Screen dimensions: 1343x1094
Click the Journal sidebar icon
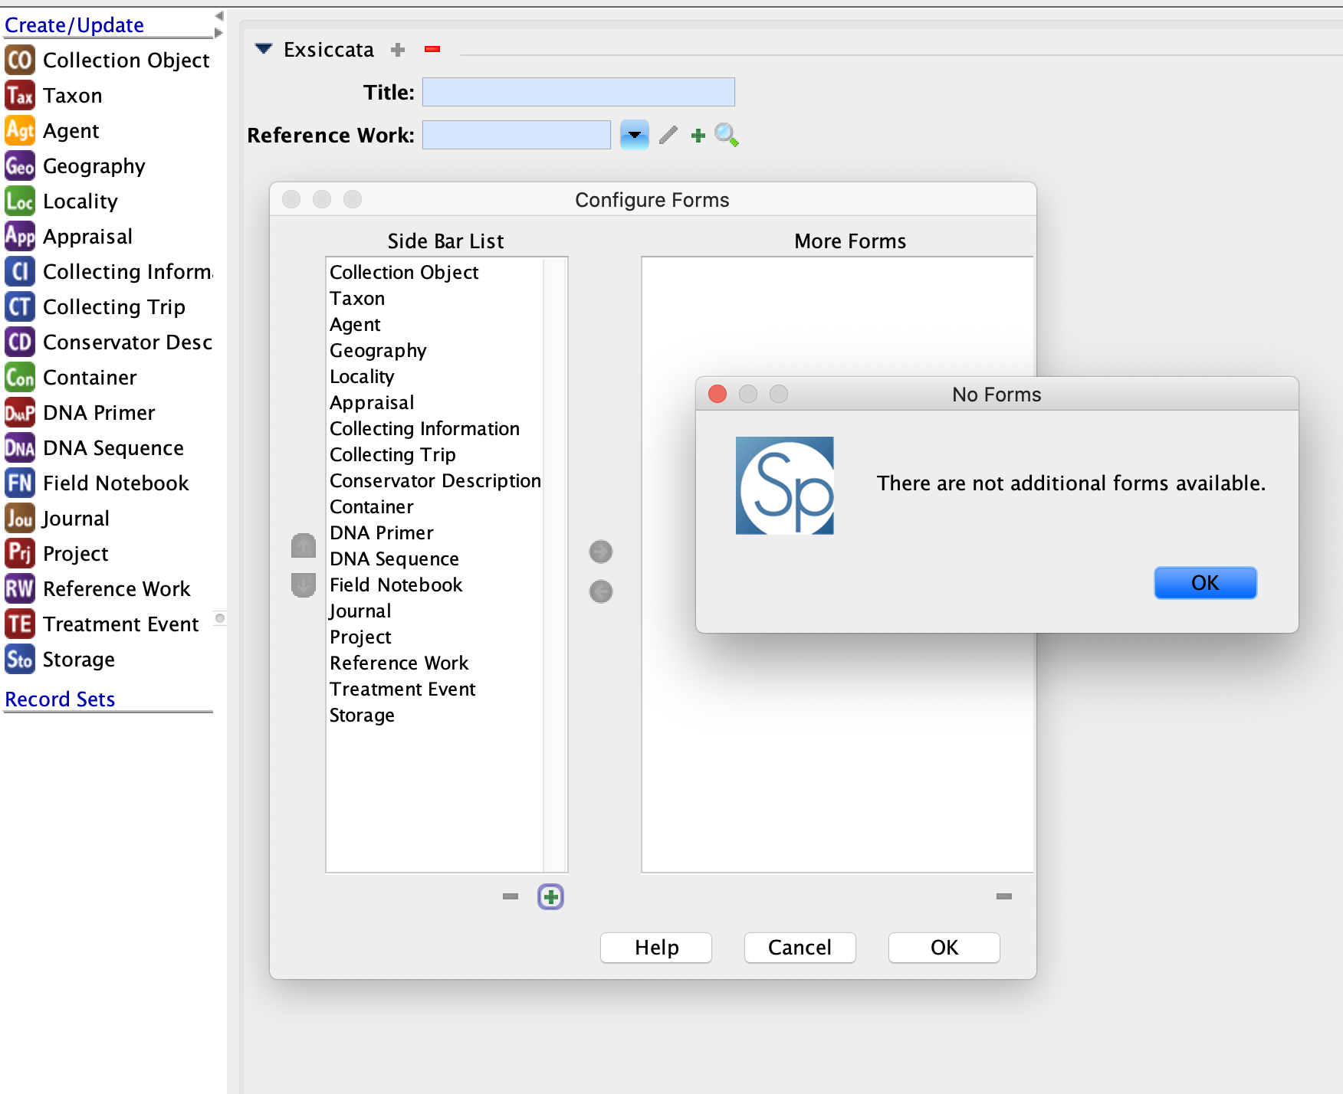click(x=19, y=518)
